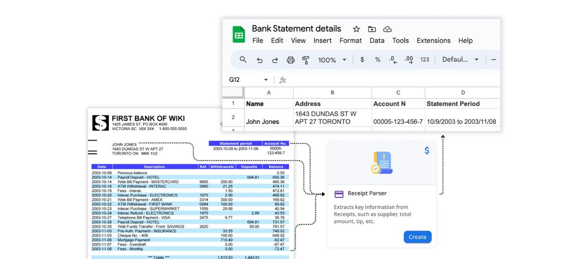Open the View menu

coord(298,40)
